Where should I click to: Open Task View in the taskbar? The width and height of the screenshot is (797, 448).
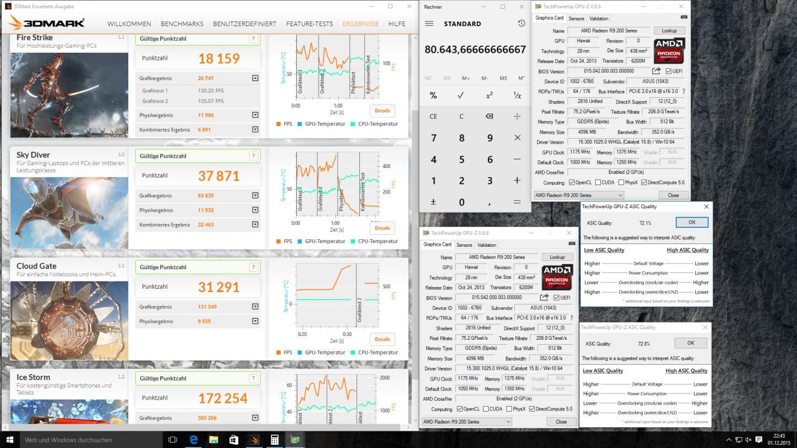point(173,439)
